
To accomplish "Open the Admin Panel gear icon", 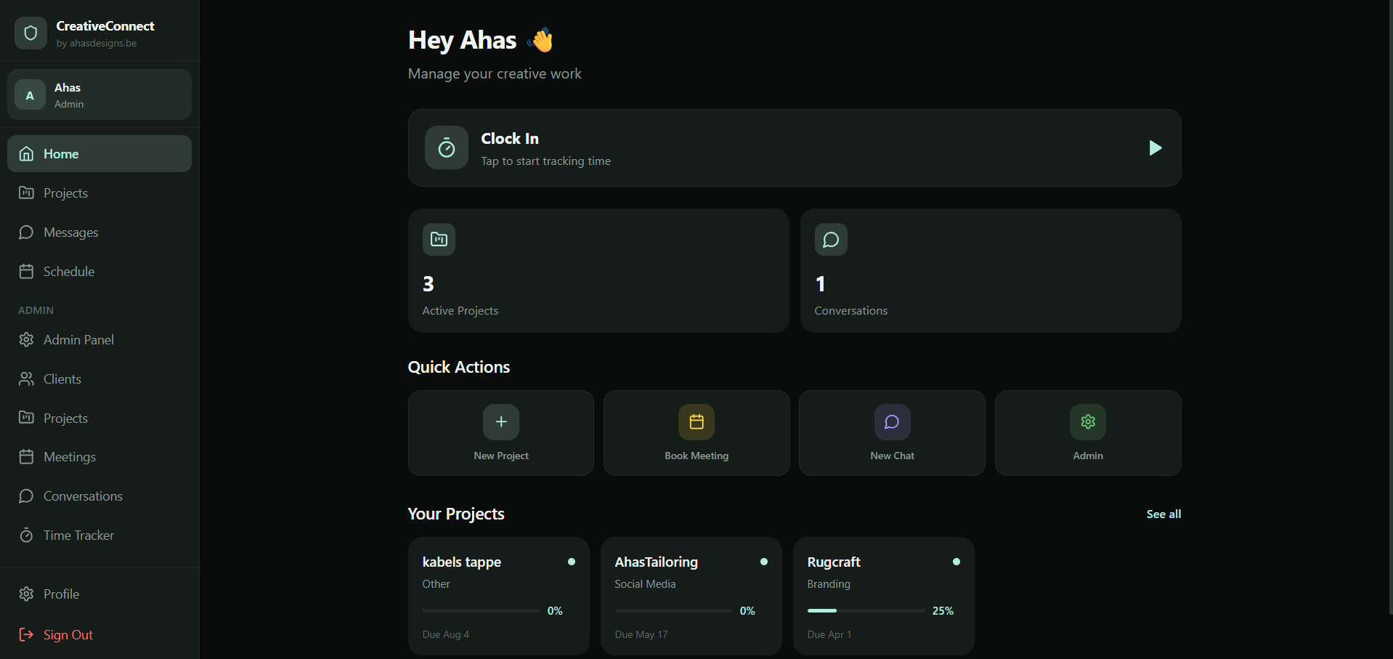I will click(x=26, y=339).
